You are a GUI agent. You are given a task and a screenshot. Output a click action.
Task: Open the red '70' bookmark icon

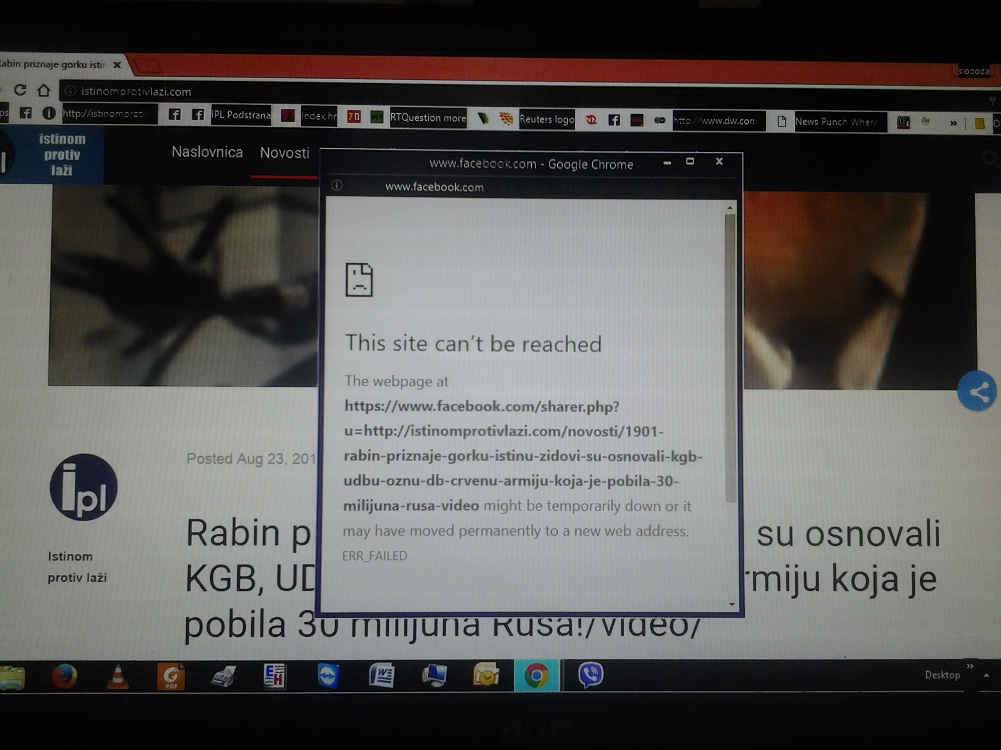354,117
